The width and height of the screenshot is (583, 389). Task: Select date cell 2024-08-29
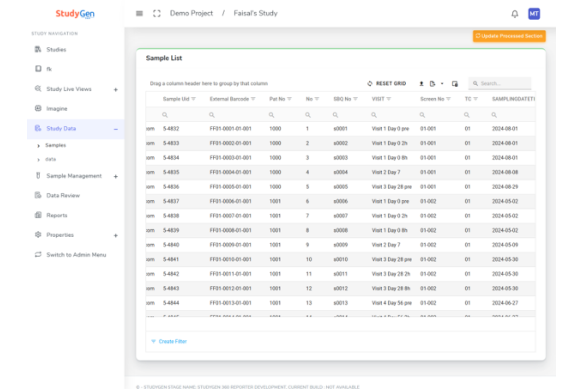(x=505, y=187)
